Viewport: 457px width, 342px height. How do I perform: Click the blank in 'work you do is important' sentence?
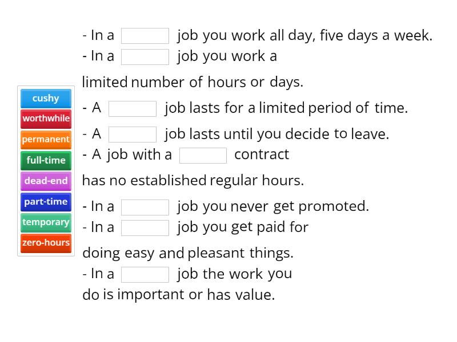pos(145,274)
